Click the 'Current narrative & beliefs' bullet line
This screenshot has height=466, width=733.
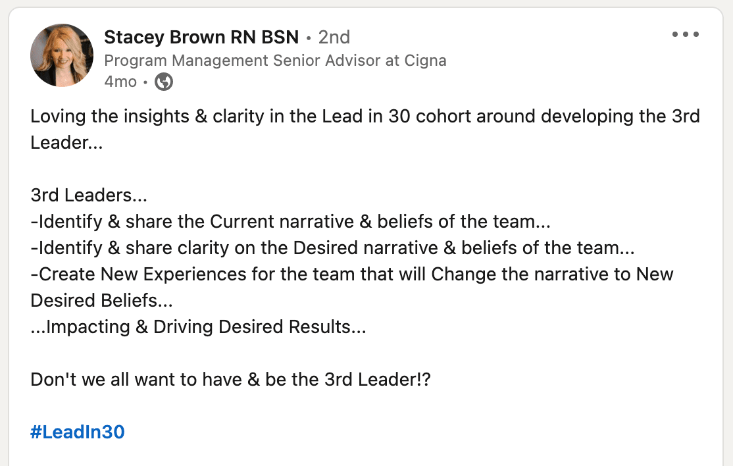pos(290,222)
